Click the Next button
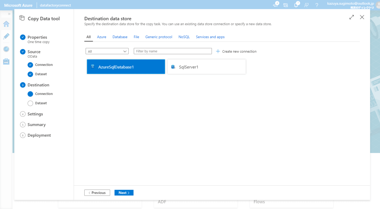 click(x=124, y=193)
